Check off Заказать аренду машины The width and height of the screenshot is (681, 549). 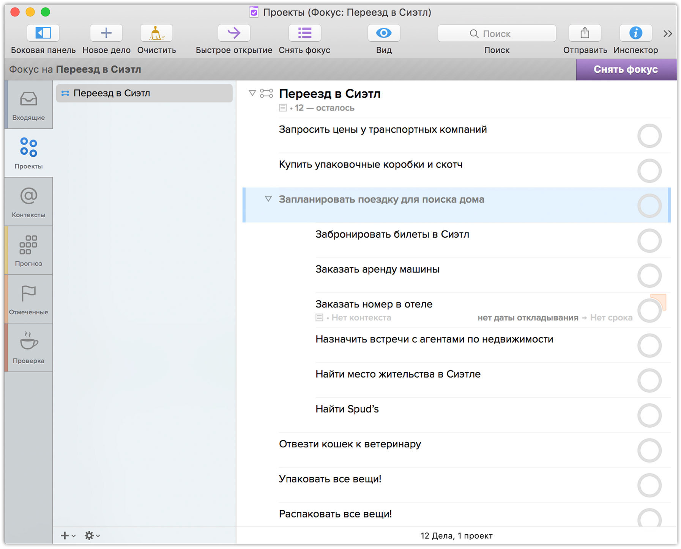(649, 275)
